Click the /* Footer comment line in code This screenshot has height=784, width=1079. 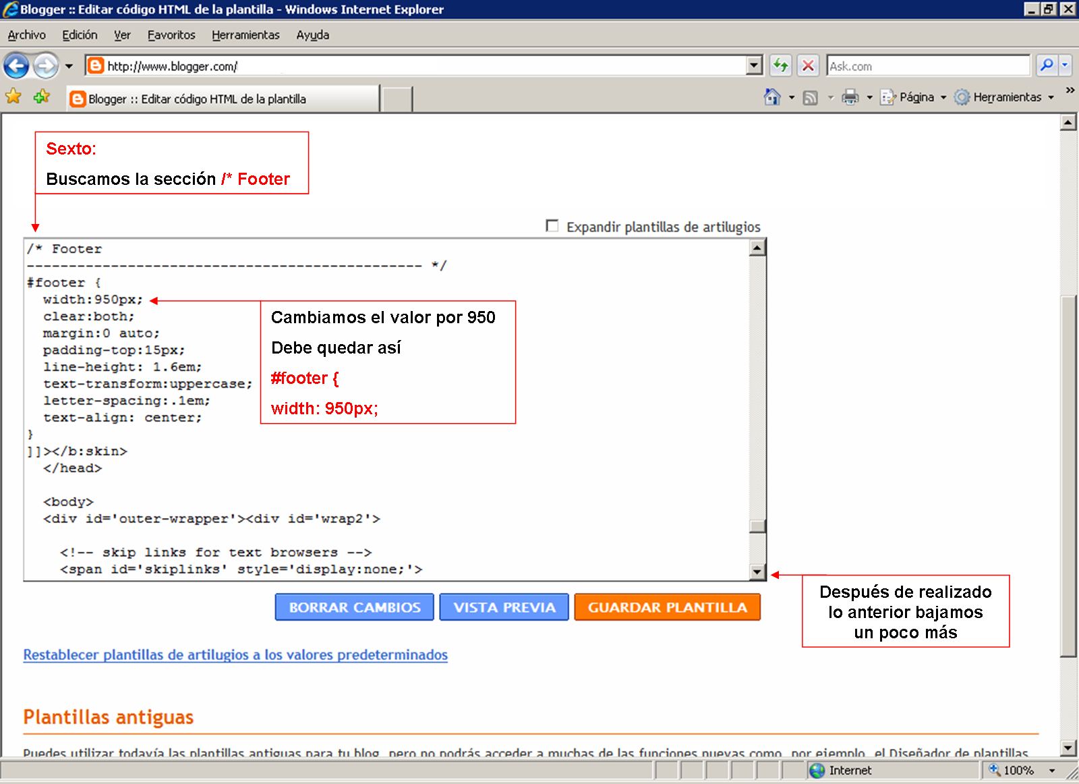[x=64, y=249]
